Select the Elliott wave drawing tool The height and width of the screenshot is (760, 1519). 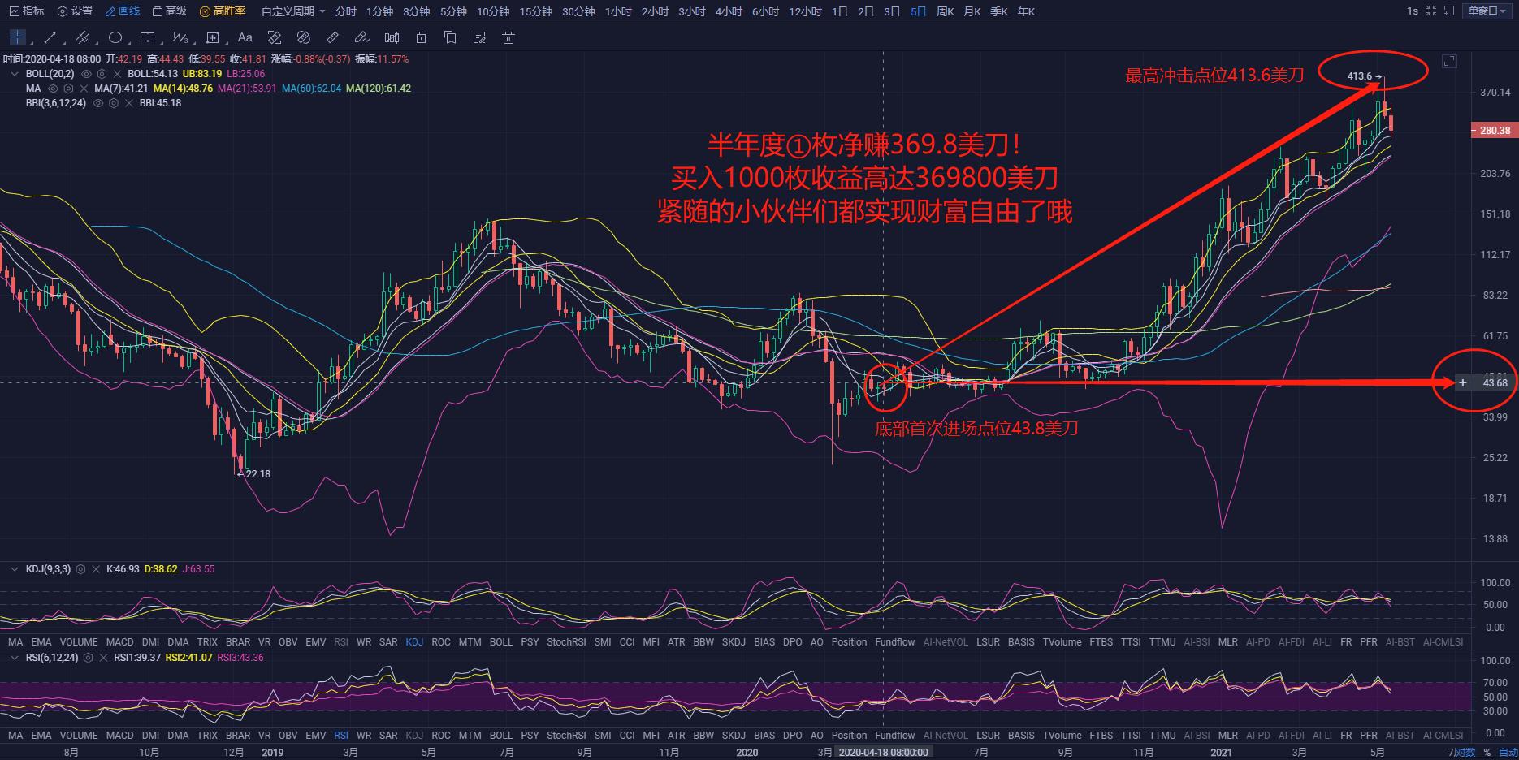pos(180,37)
